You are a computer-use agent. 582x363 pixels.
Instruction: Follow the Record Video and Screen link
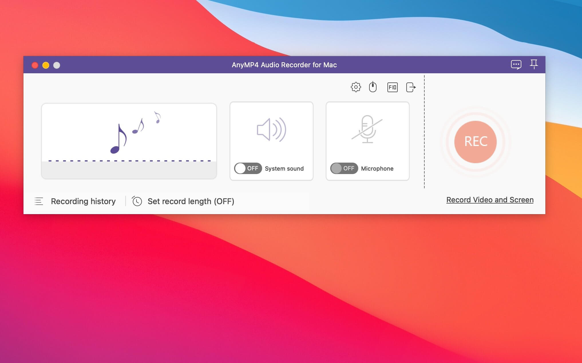pos(490,200)
